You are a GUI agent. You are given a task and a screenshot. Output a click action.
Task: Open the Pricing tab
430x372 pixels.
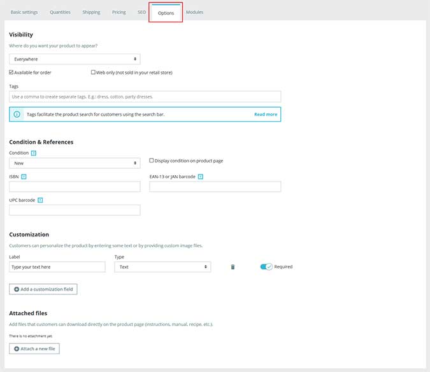[x=118, y=12]
